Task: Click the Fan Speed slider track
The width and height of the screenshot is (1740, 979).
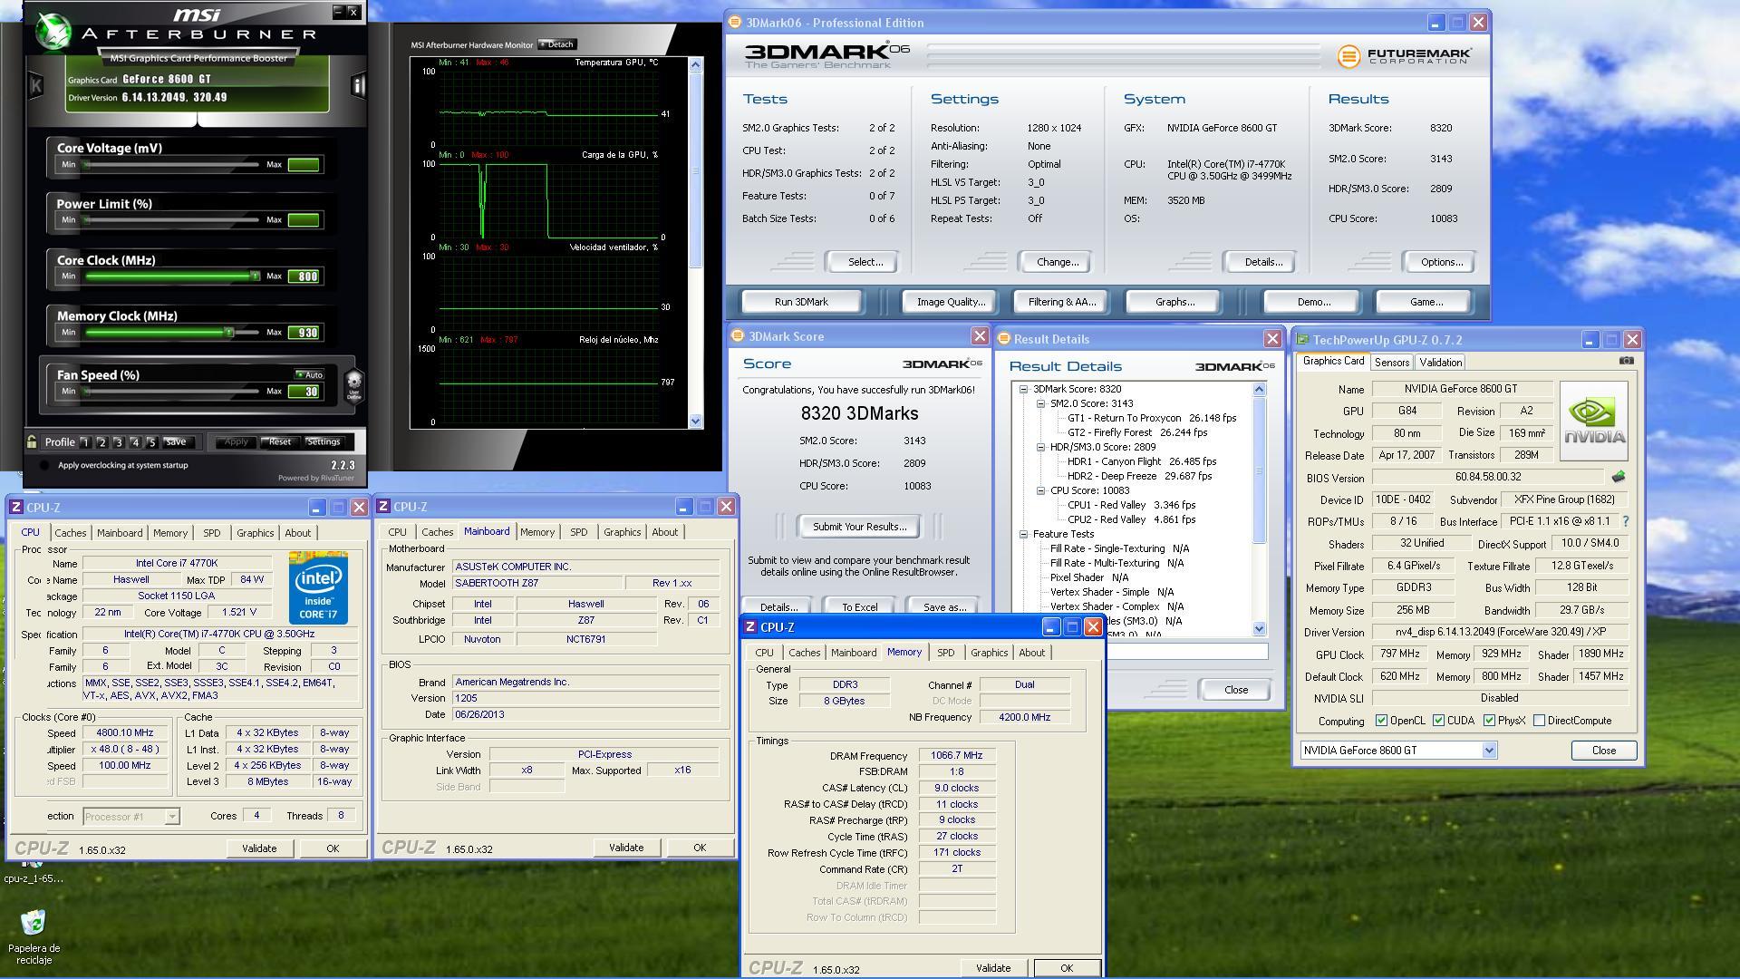Action: pos(171,392)
